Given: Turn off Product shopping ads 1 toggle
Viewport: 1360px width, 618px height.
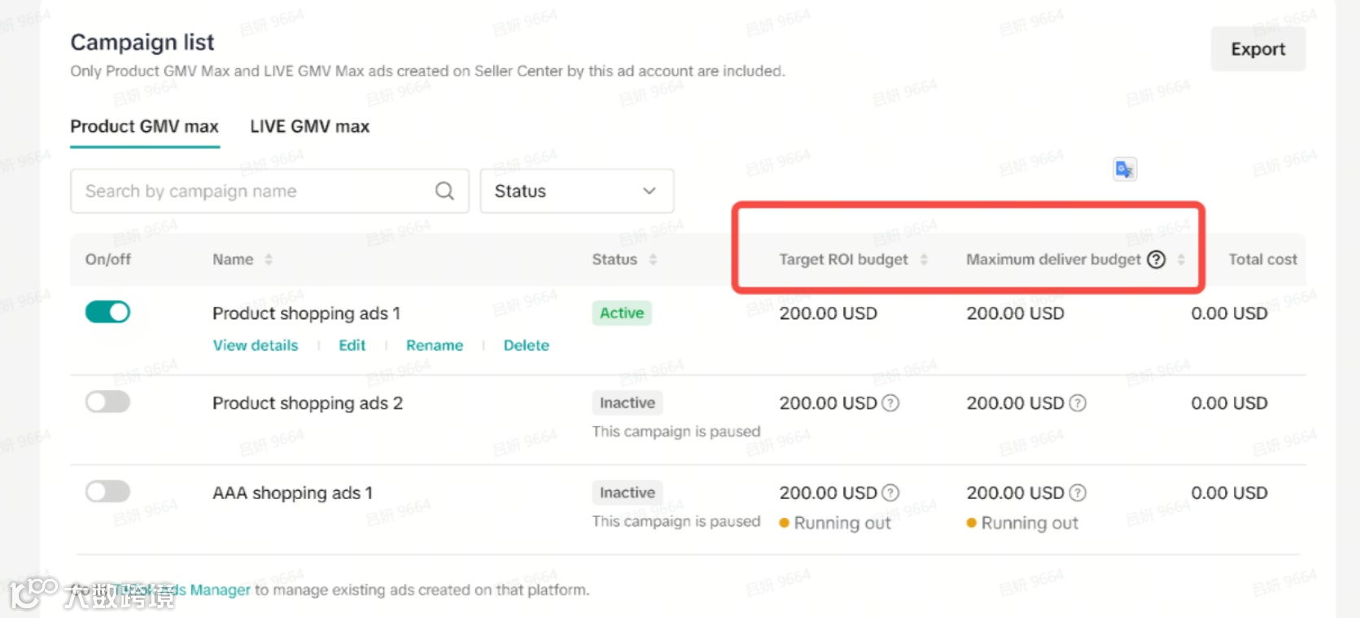Looking at the screenshot, I should click(107, 312).
